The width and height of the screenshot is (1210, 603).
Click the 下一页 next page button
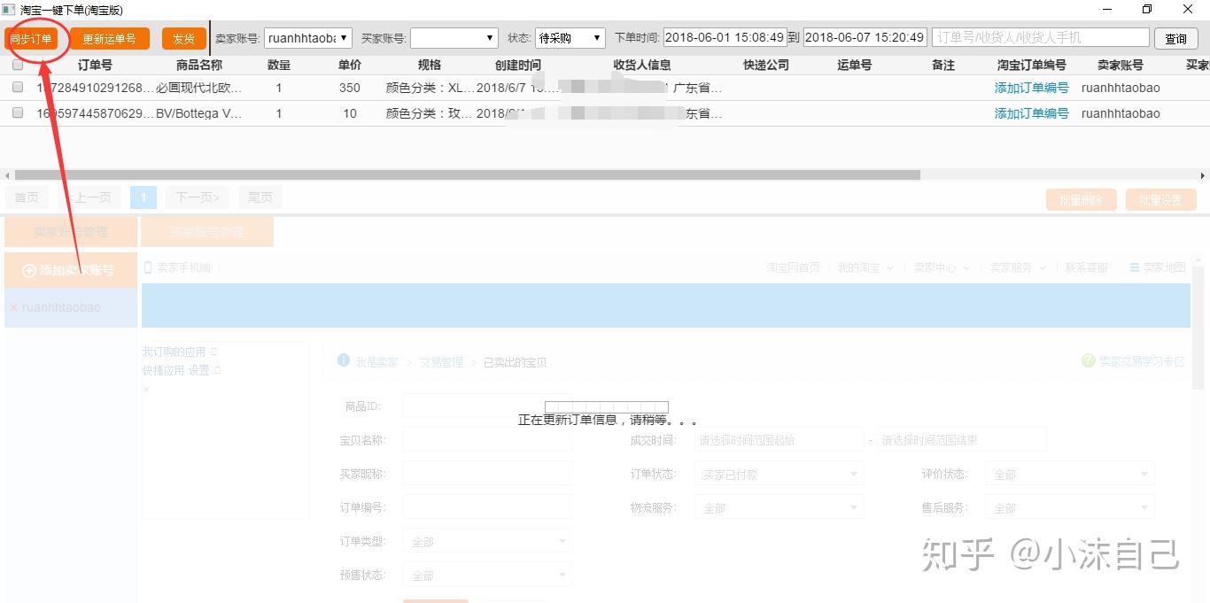point(198,197)
